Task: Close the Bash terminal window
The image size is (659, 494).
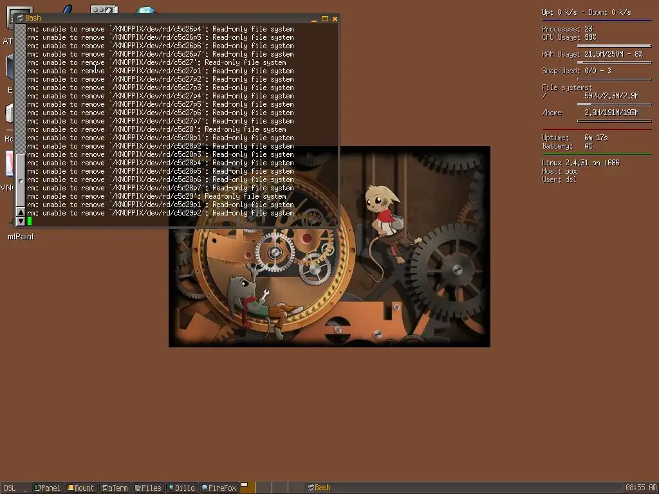Action: [x=335, y=19]
